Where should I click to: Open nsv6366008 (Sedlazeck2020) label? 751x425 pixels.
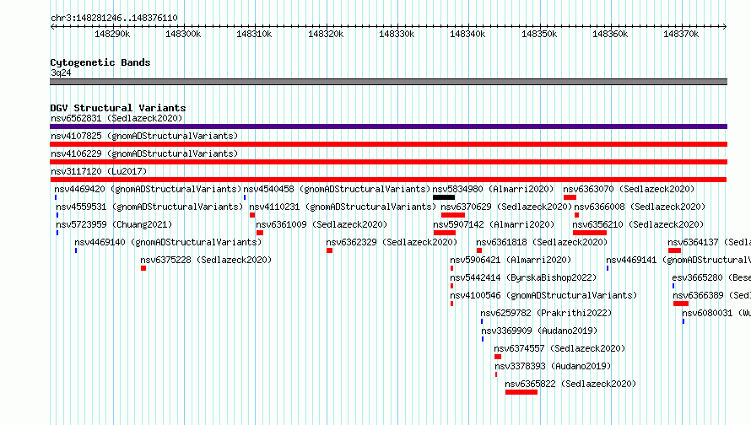(x=640, y=207)
